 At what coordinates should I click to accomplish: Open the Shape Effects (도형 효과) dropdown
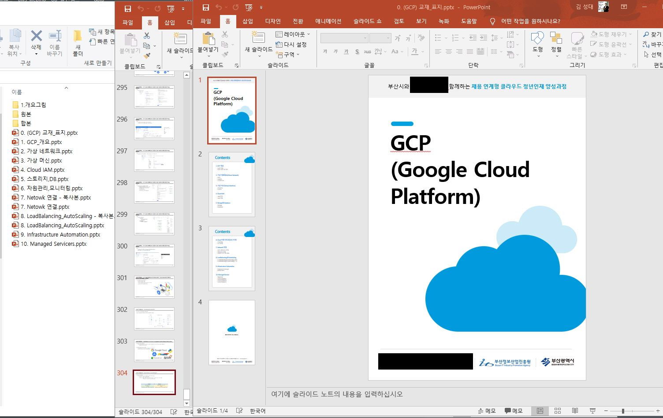[x=608, y=55]
